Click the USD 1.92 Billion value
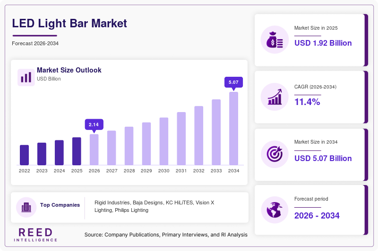Viewport: 378px width, 251px height. click(x=323, y=43)
